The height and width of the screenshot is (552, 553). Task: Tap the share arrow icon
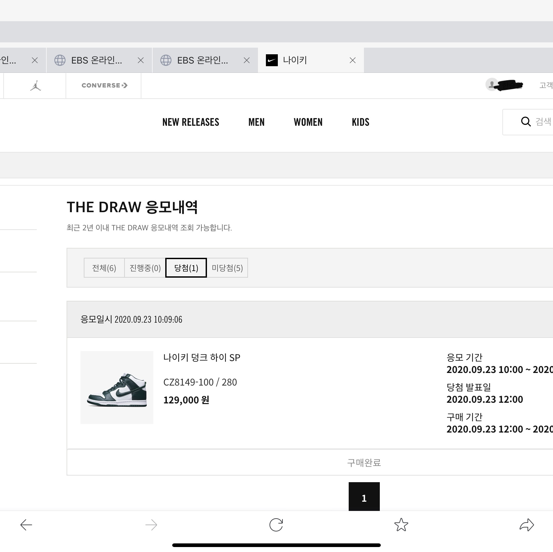pos(527,525)
